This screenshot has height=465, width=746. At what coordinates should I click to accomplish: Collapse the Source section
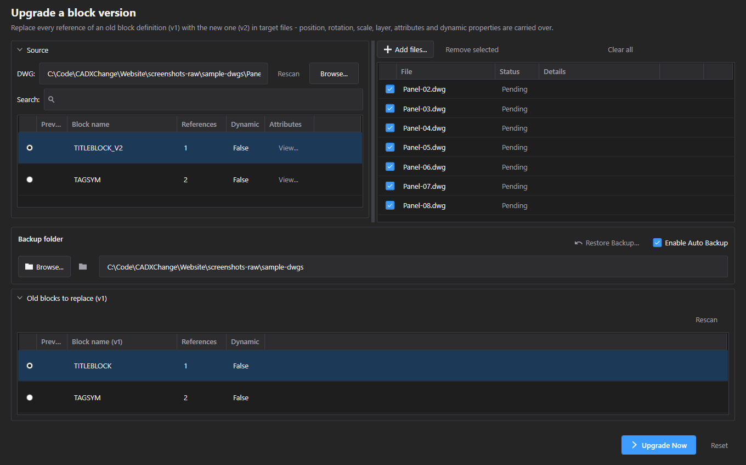coord(20,50)
